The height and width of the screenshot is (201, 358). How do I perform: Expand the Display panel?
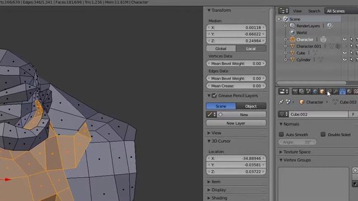209,190
